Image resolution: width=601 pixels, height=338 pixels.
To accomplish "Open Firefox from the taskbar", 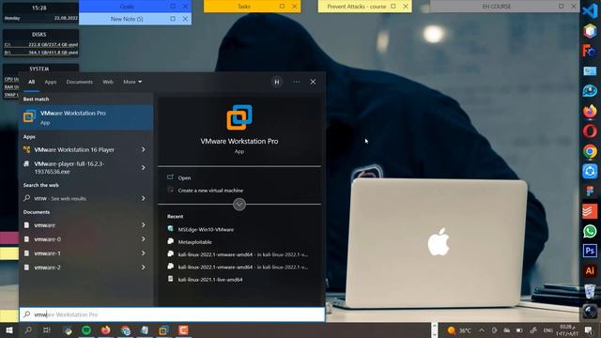I will tap(106, 330).
